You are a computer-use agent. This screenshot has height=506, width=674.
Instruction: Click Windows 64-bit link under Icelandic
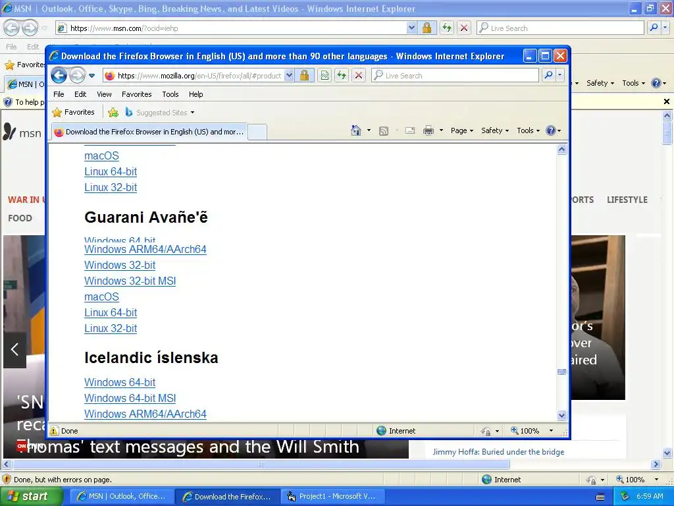[x=120, y=383]
